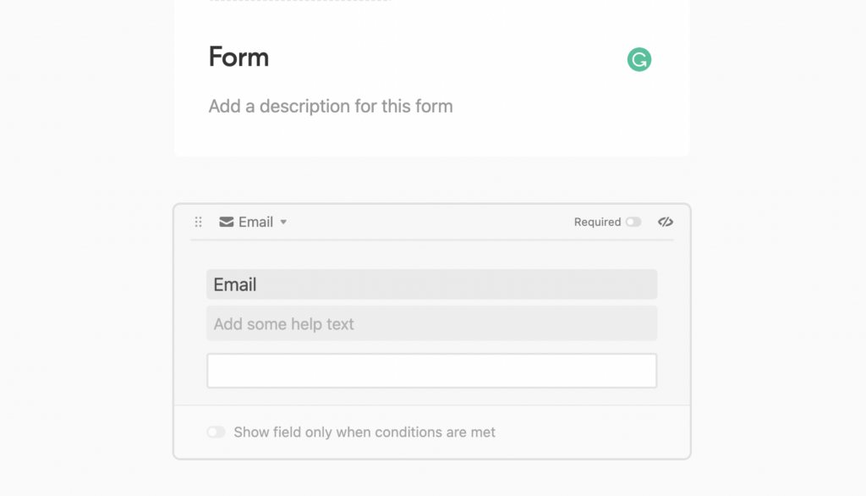Image resolution: width=866 pixels, height=496 pixels.
Task: Click the divider line under the field header
Action: [432, 240]
